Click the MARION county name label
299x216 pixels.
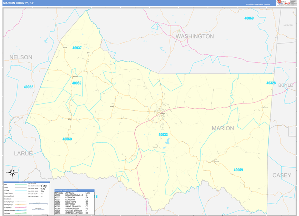coord(222,128)
